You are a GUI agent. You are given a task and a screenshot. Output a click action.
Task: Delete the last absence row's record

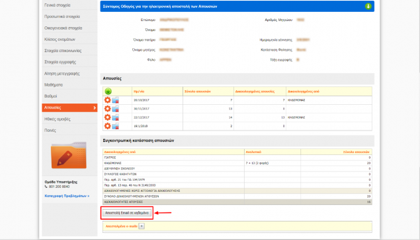116,127
